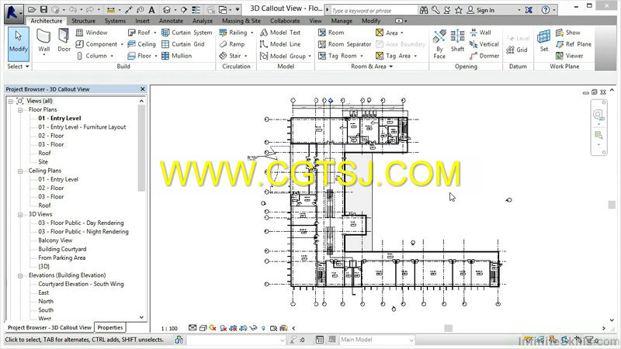This screenshot has width=621, height=349.
Task: Select the Shaft opening tool
Action: (x=457, y=41)
